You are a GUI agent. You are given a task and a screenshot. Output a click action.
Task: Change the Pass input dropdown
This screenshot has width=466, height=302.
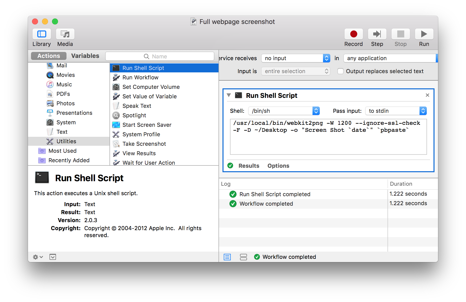(x=396, y=111)
